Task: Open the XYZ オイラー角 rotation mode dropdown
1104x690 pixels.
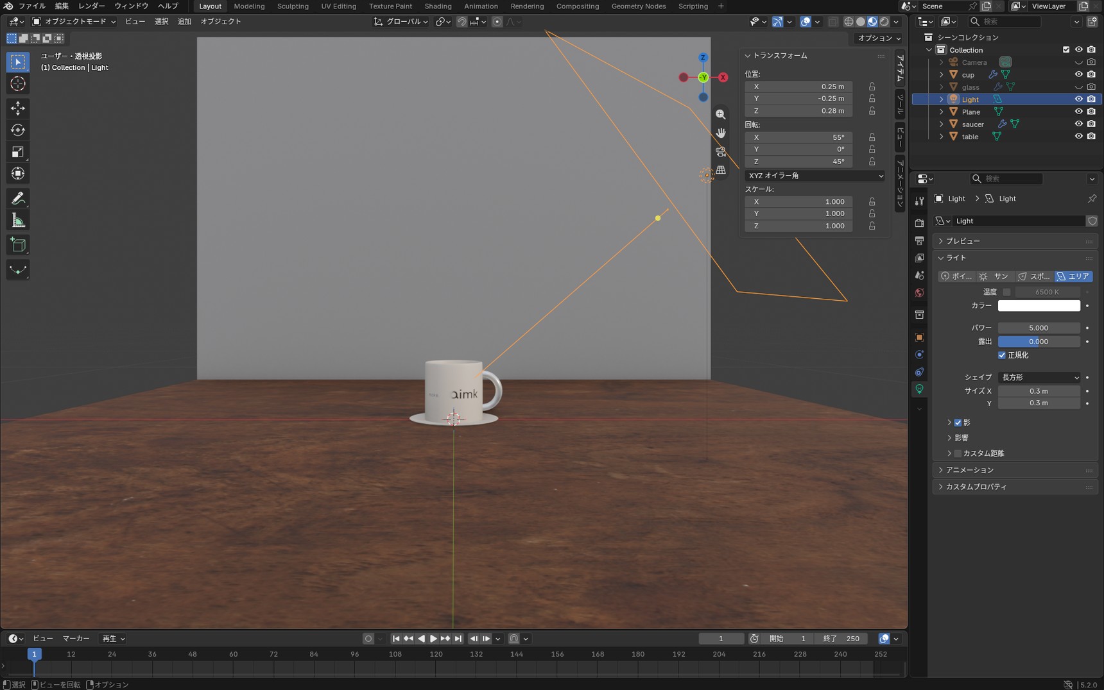Action: (815, 176)
